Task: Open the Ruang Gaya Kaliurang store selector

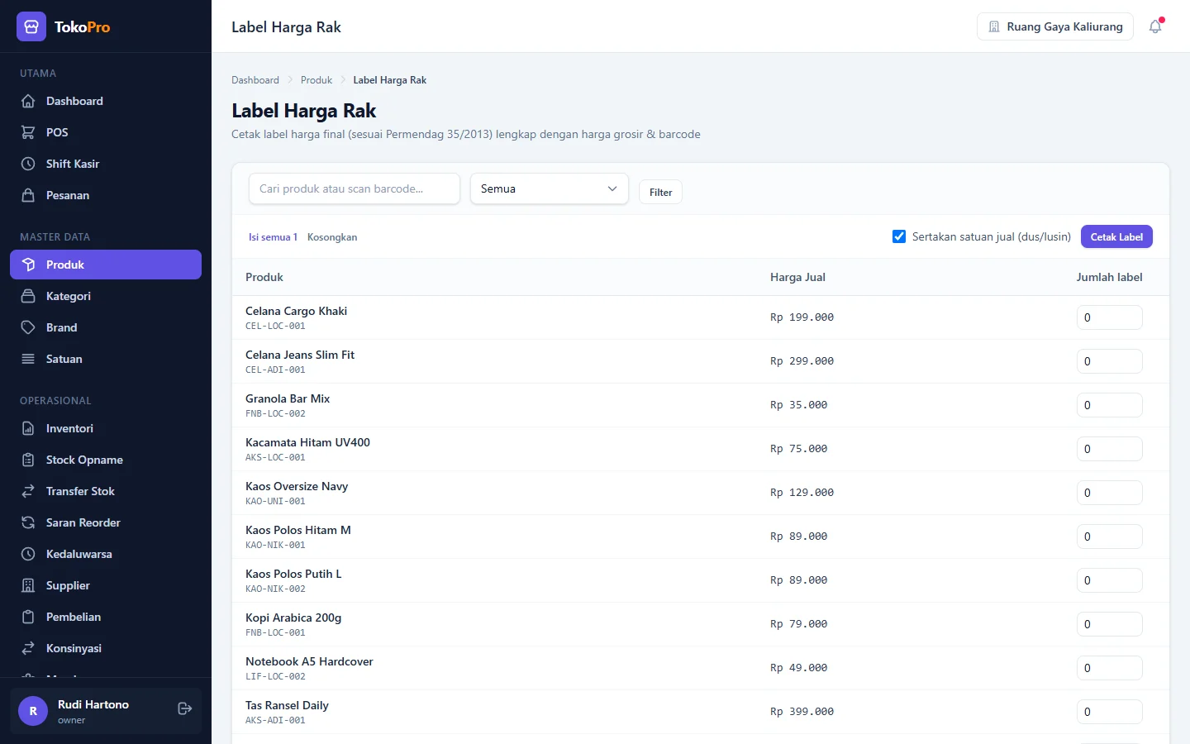Action: coord(1055,26)
